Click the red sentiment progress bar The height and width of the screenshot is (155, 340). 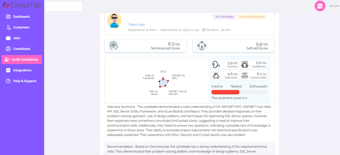(225, 92)
